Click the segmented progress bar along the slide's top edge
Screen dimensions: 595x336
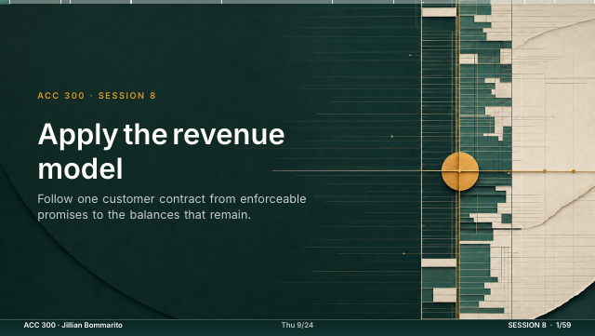point(297,2)
